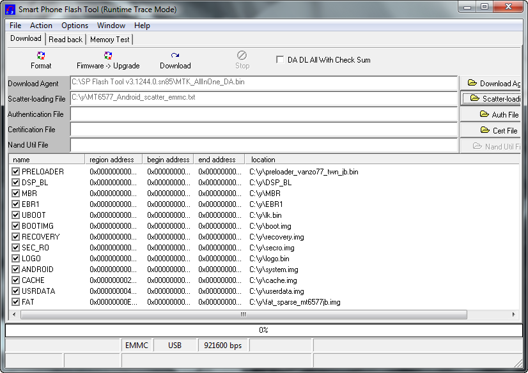
Task: Select the C:\y\fat_sparse_mt6577jb.img location
Action: point(295,302)
